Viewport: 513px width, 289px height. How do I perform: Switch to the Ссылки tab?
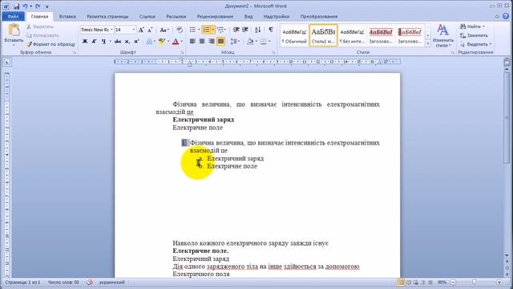click(x=147, y=16)
